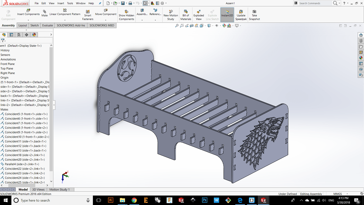The width and height of the screenshot is (364, 205).
Task: Click the Insert Components tool
Action: (x=28, y=12)
